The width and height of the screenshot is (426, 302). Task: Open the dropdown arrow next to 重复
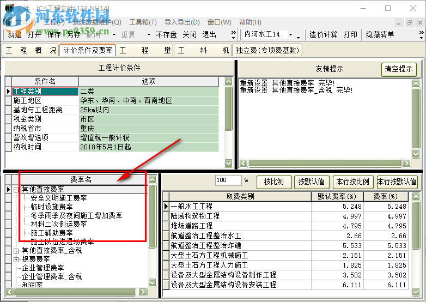click(x=149, y=34)
